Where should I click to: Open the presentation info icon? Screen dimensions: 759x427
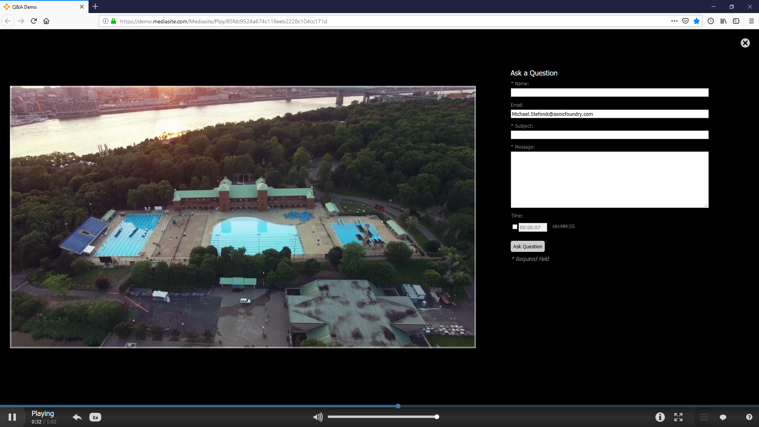(660, 417)
